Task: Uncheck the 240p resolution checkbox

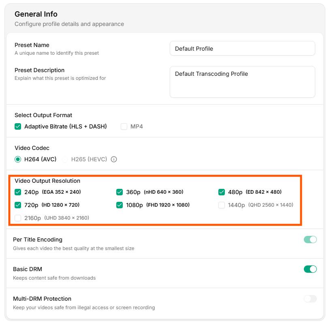Action: pos(18,192)
